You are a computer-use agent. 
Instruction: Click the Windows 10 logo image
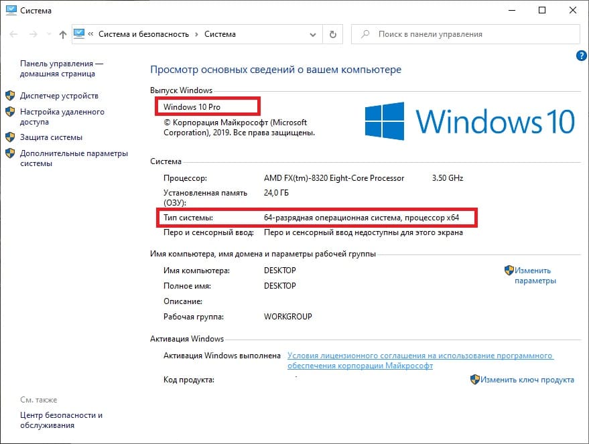[470, 121]
